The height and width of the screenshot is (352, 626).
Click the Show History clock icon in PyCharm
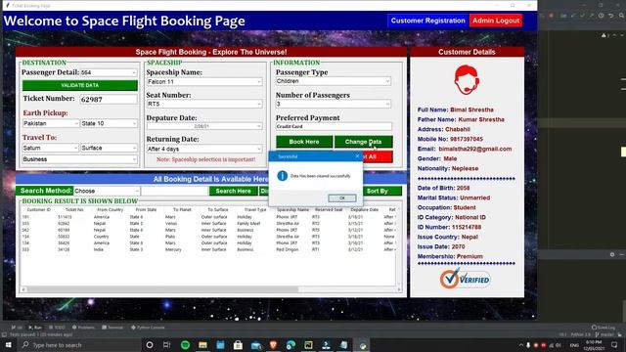(x=601, y=16)
